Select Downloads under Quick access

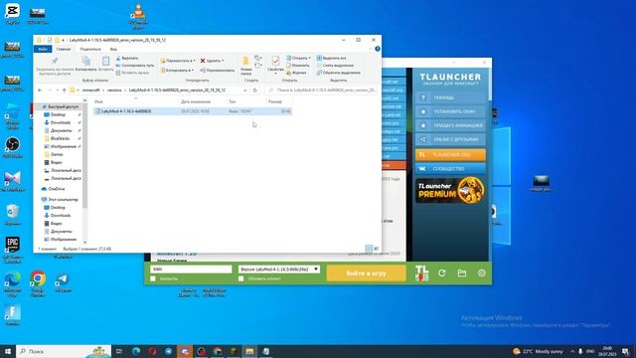point(61,122)
